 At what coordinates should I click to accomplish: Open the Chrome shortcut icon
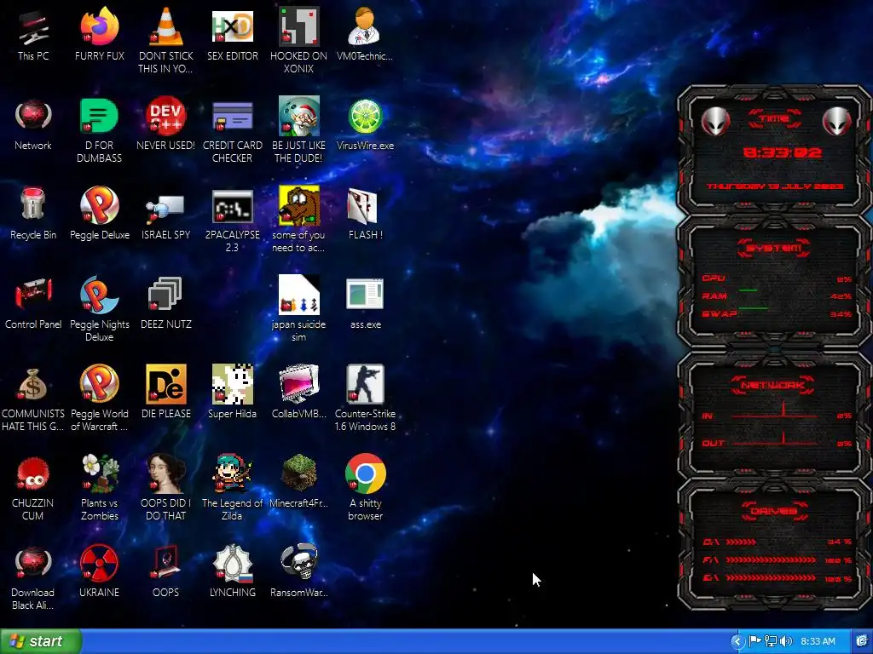click(x=365, y=473)
